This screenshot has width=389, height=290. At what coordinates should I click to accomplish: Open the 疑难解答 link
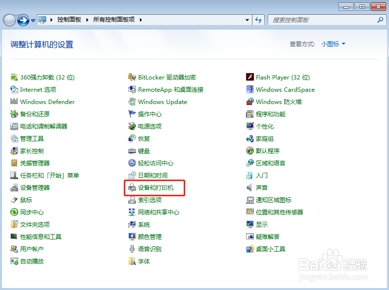pyautogui.click(x=268, y=237)
